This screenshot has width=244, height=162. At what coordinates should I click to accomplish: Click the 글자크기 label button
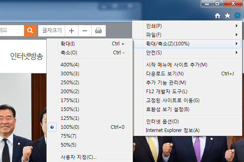pos(52,31)
